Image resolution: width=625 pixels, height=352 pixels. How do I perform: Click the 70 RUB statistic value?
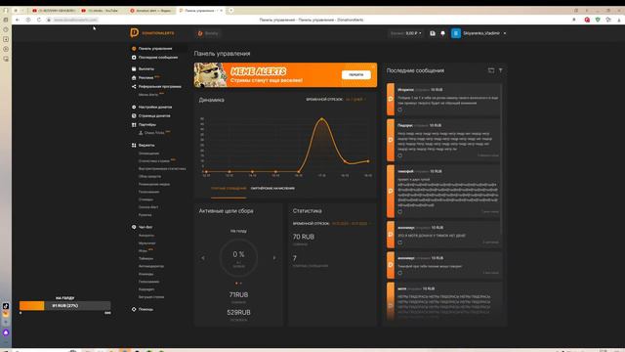[x=304, y=237]
